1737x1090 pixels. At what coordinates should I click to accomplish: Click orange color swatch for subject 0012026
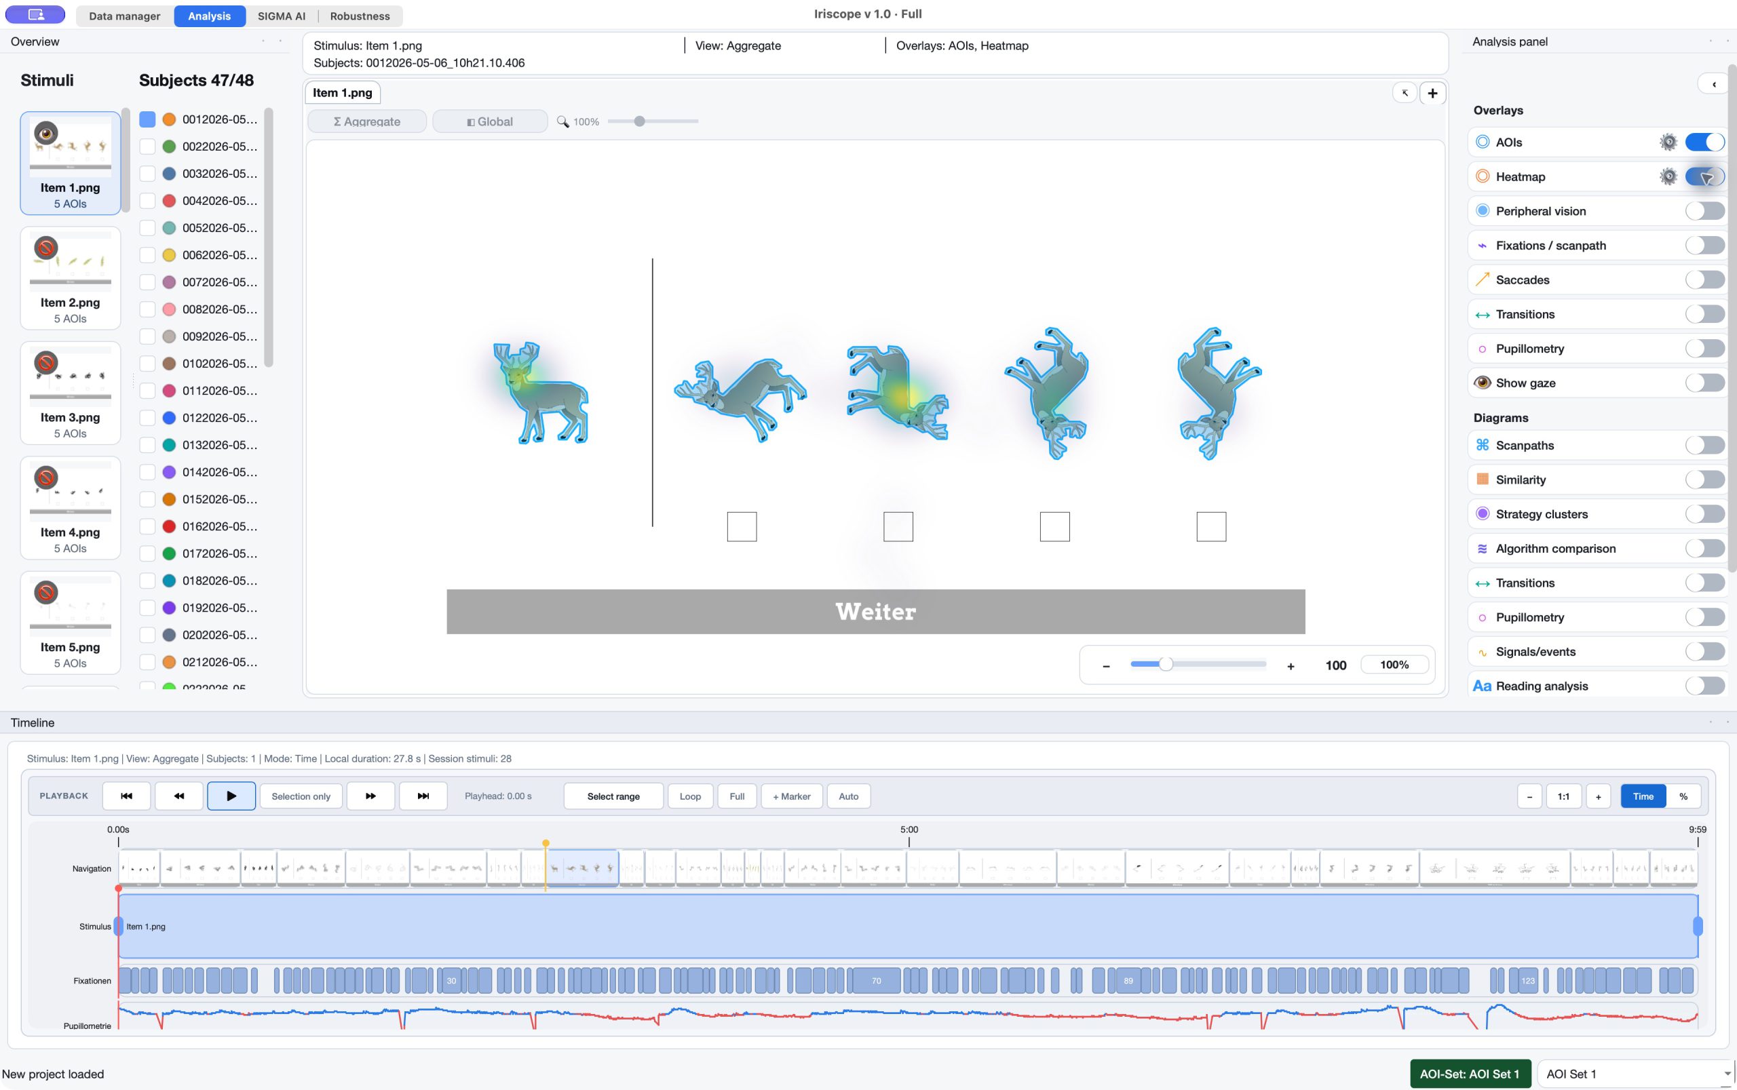click(169, 119)
